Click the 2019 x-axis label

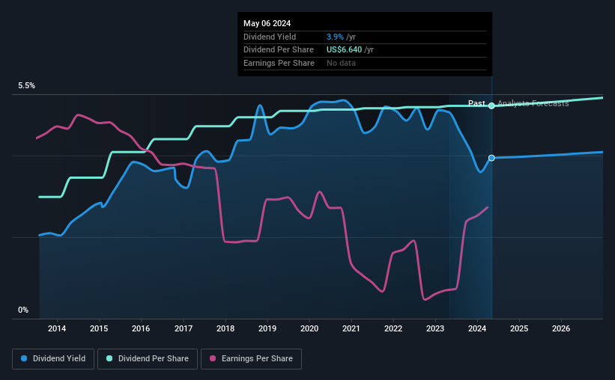coord(267,328)
